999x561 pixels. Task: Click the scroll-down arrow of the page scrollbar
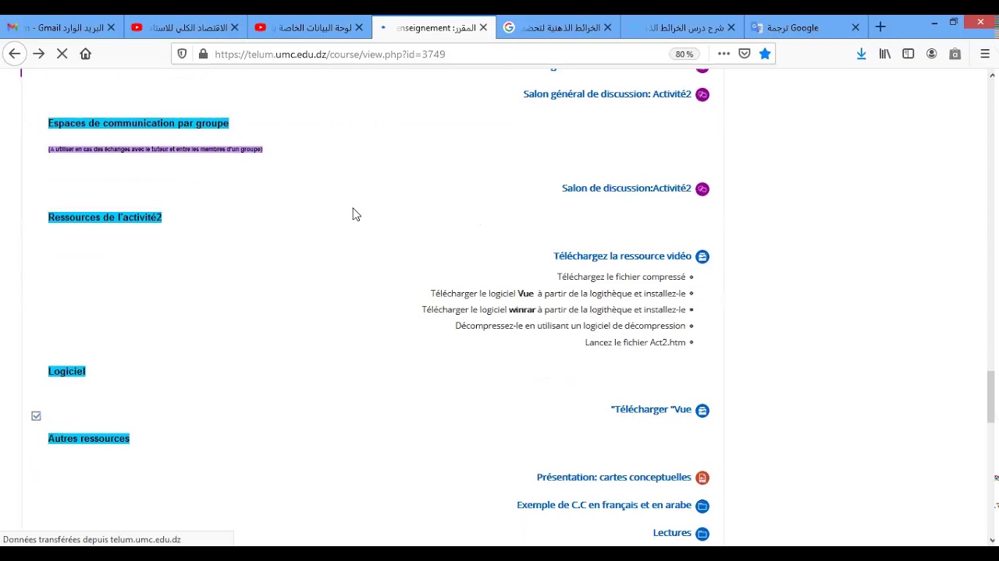[x=992, y=540]
